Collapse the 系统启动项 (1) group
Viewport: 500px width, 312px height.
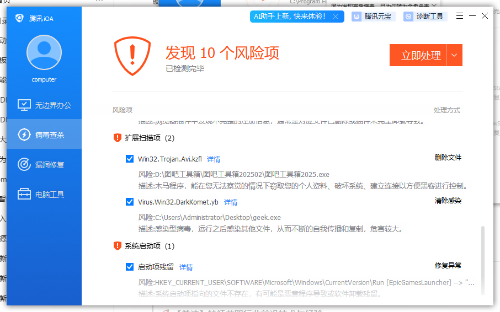tap(150, 246)
